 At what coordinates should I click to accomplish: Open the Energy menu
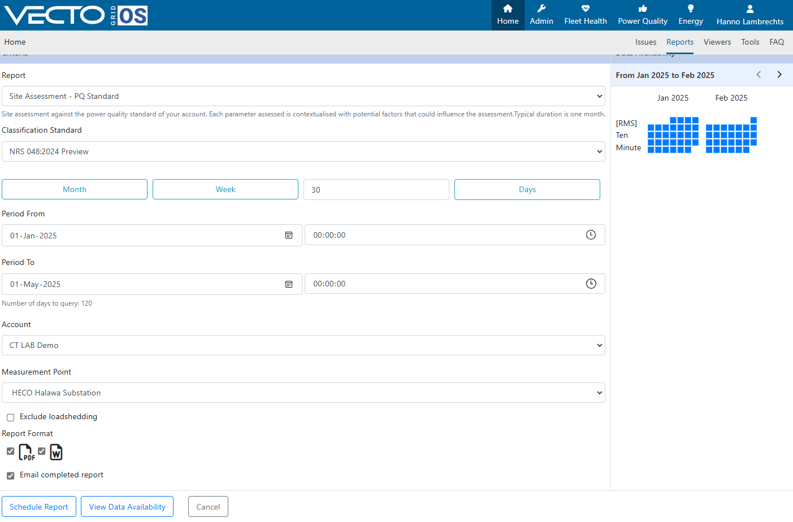(691, 15)
